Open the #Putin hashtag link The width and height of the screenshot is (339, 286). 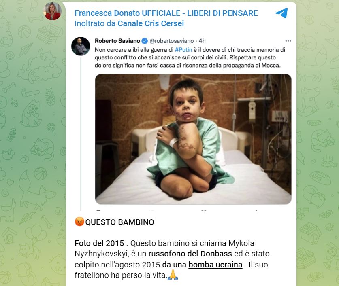click(183, 50)
